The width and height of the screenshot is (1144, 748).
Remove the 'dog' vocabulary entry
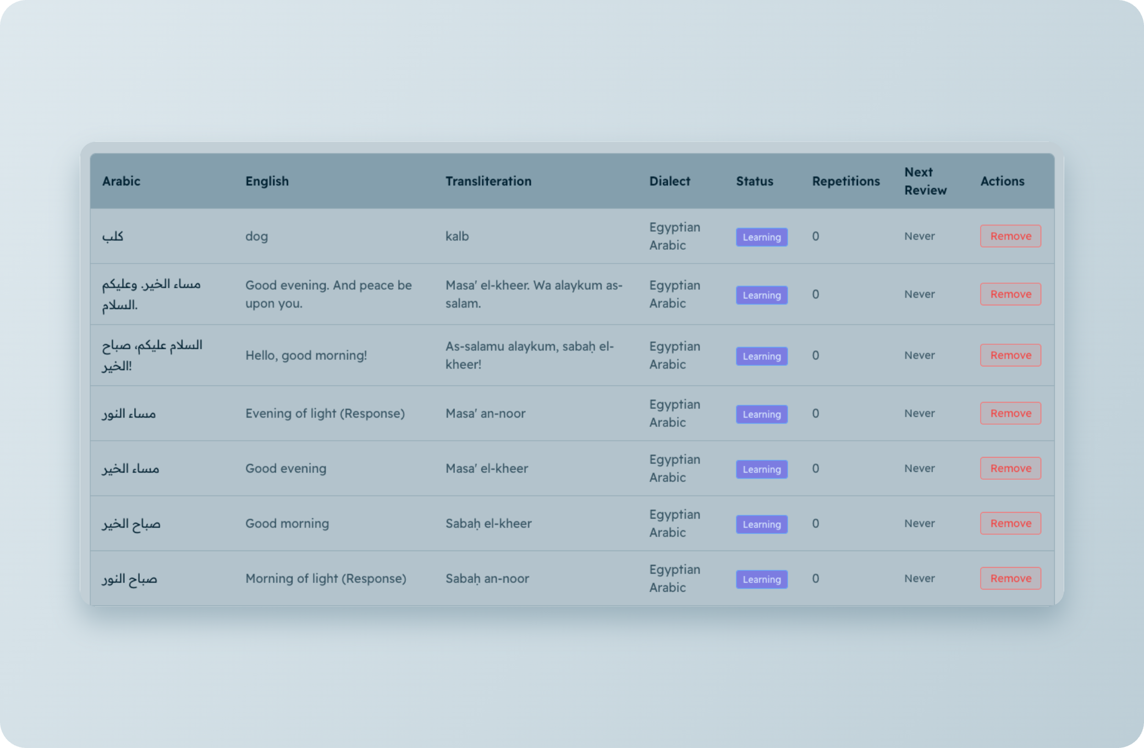1010,236
